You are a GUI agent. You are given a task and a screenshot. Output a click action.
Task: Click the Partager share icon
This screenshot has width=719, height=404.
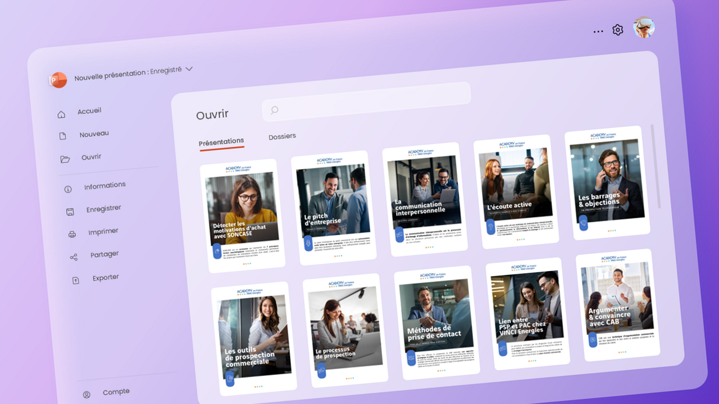(74, 257)
